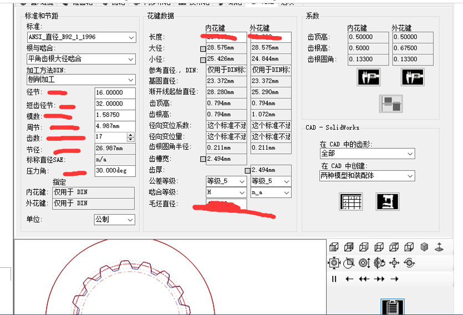Click 内花键 齿顶高 coefficient 0.50000
Viewport: 463px width, 315px height.
tap(368, 37)
